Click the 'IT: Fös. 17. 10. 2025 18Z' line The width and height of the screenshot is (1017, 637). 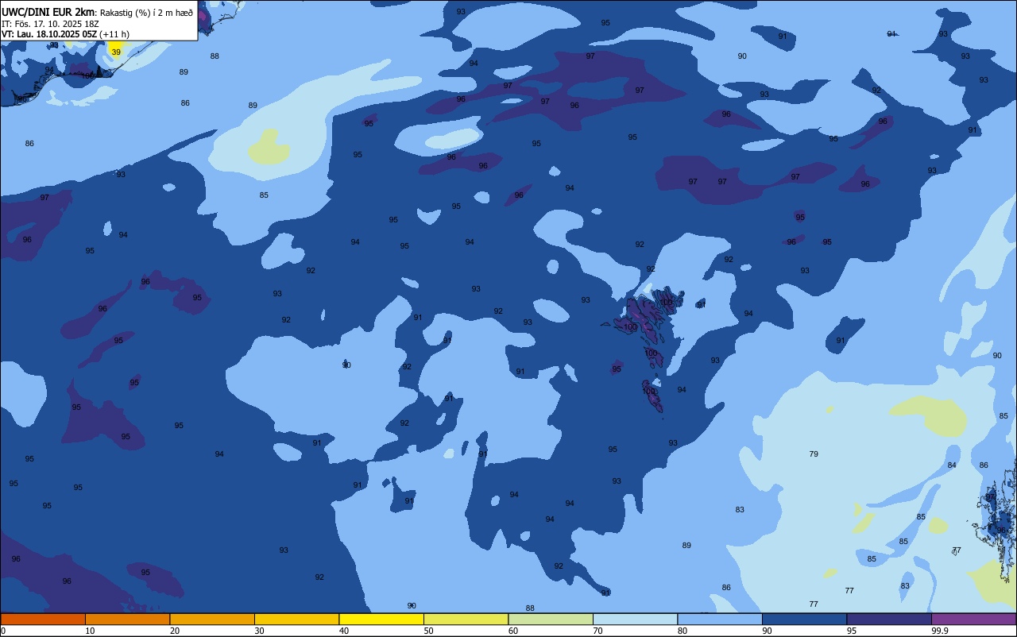coord(50,24)
